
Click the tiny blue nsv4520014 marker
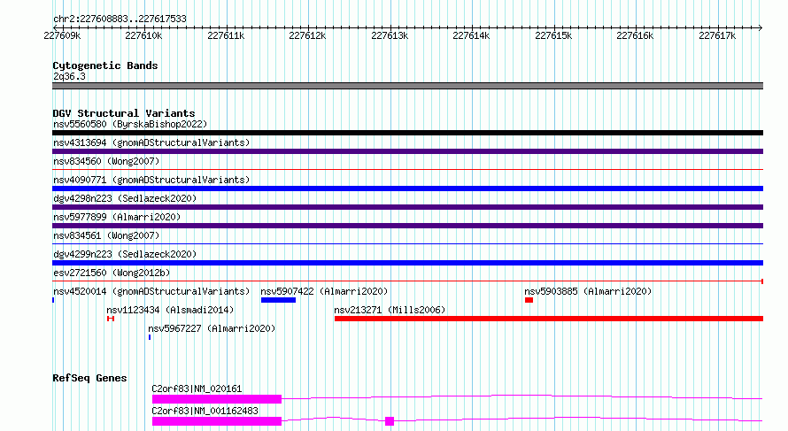[x=53, y=300]
